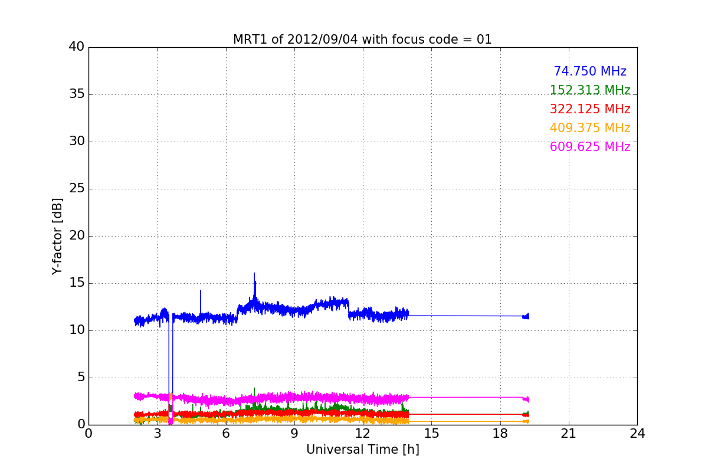Select the green 152.313 MHz legend label

590,90
